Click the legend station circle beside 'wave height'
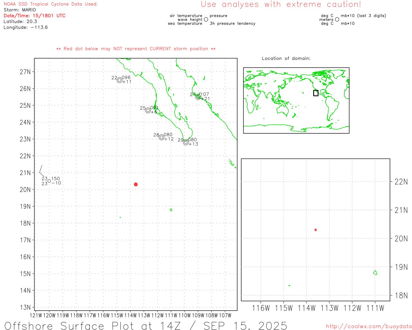The height and width of the screenshot is (330, 412). pos(206,19)
